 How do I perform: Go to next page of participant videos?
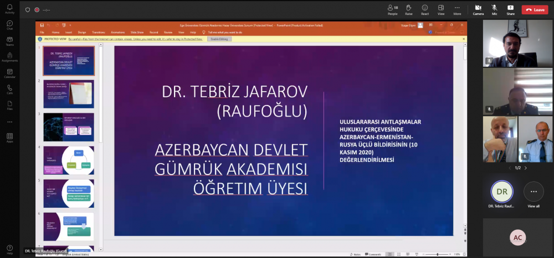tap(525, 168)
